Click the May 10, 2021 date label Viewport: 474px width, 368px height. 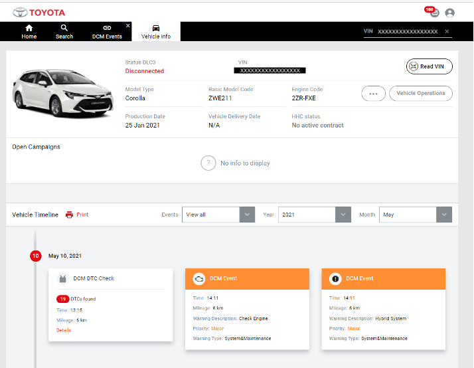coord(65,256)
